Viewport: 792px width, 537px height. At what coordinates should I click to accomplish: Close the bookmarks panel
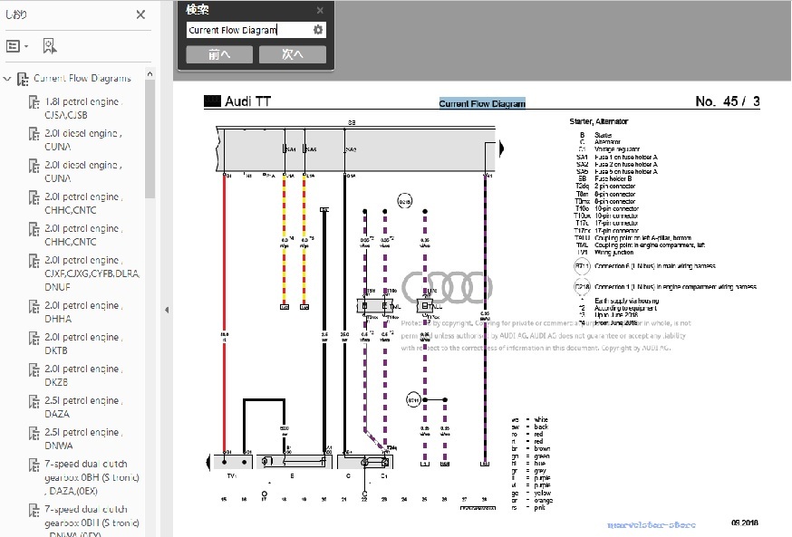[141, 14]
